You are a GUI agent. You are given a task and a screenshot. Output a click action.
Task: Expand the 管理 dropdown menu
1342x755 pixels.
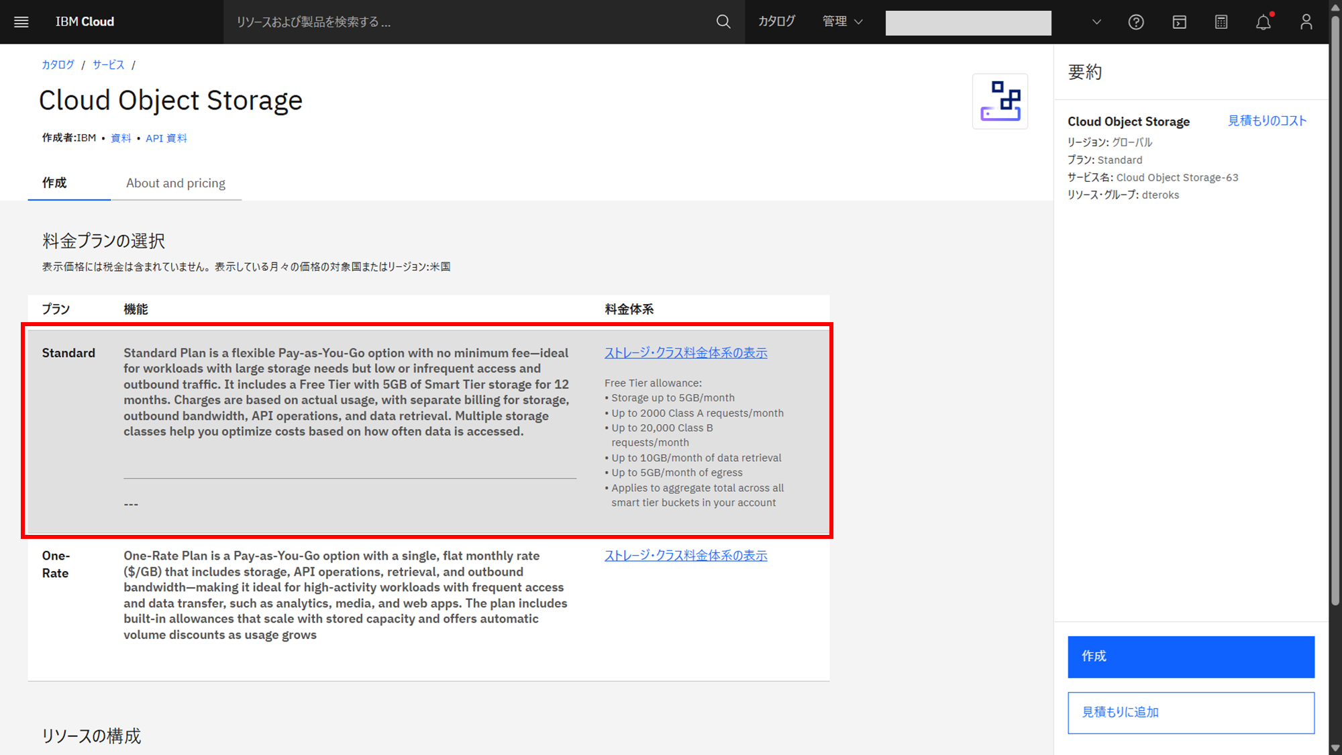click(x=842, y=22)
